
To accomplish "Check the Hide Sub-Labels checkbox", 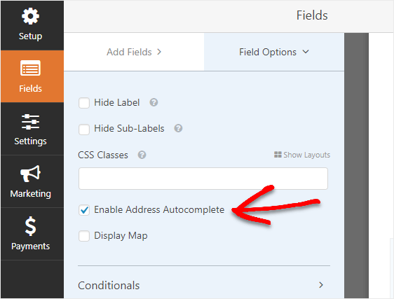I will (84, 129).
